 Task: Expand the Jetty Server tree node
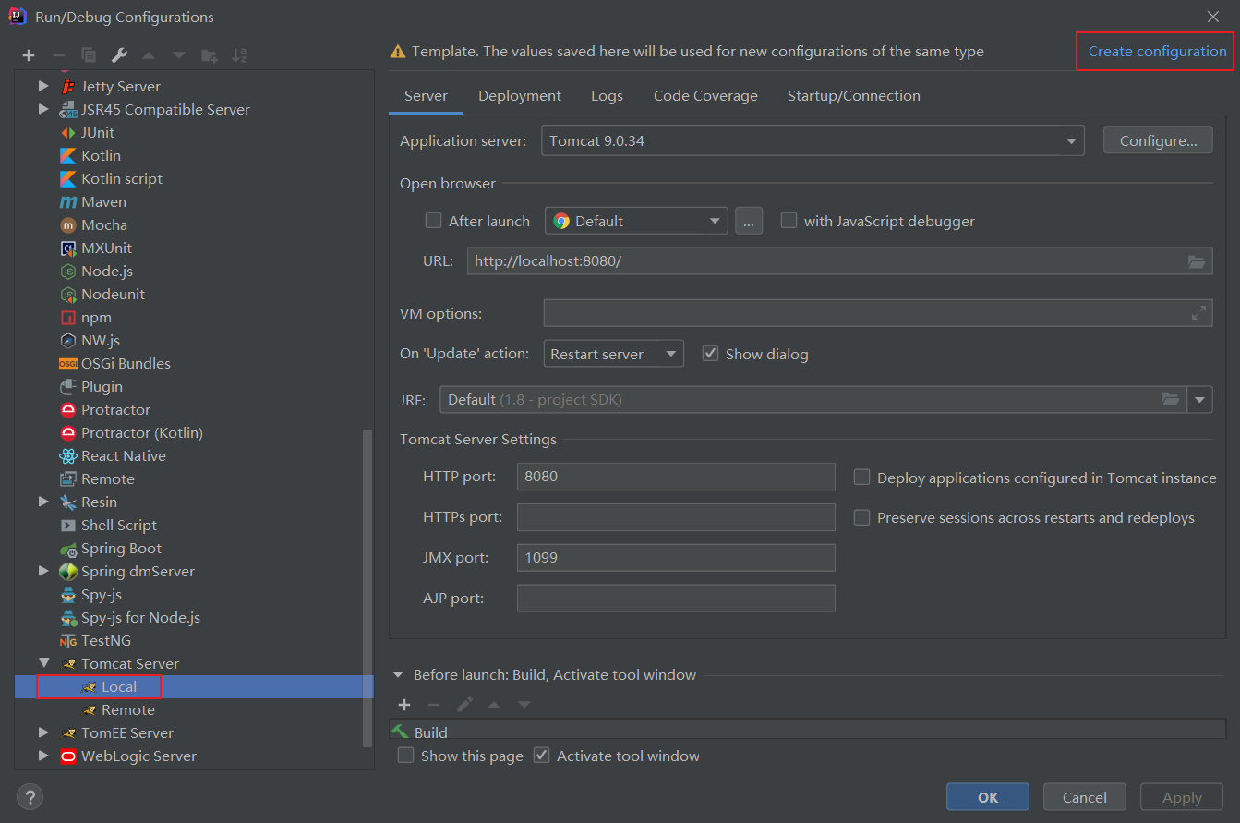(43, 86)
